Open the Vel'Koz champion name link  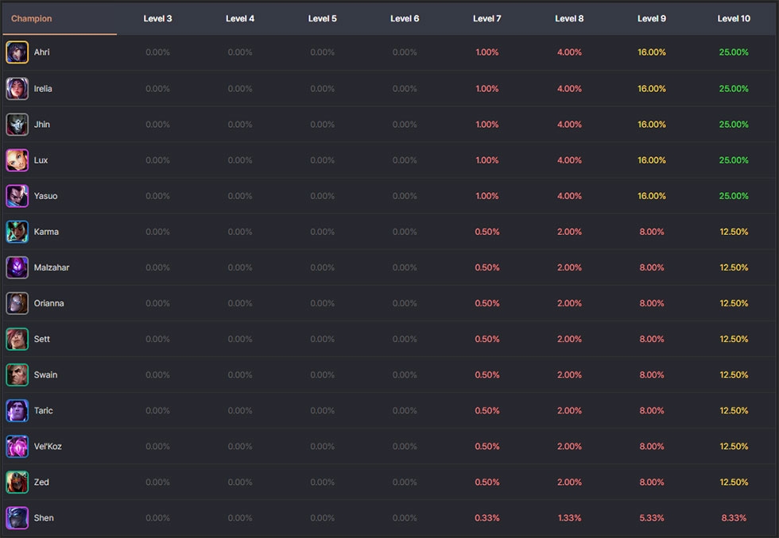pyautogui.click(x=48, y=446)
